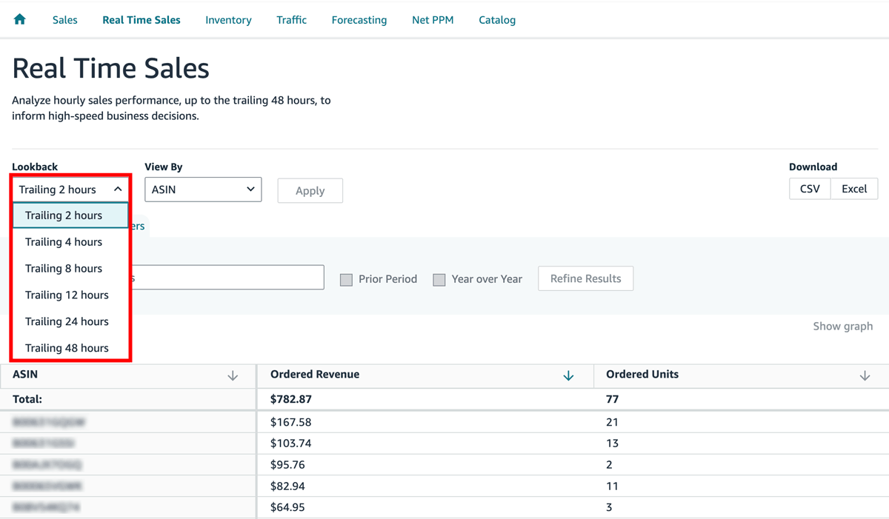Open the Net PPM tab
This screenshot has width=889, height=519.
tap(433, 20)
